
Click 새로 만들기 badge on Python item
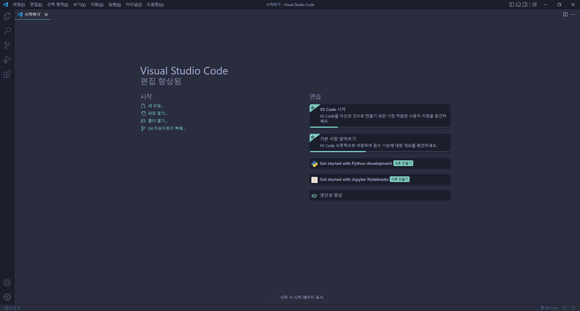pyautogui.click(x=403, y=163)
